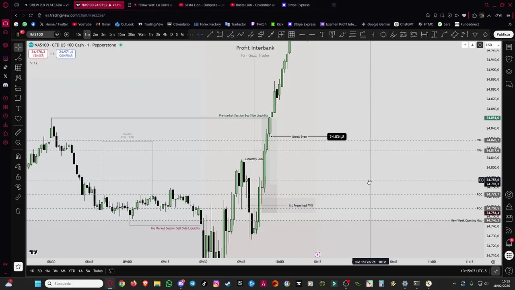Open Telegram from the Windows taskbar
515x290 pixels.
click(192, 284)
